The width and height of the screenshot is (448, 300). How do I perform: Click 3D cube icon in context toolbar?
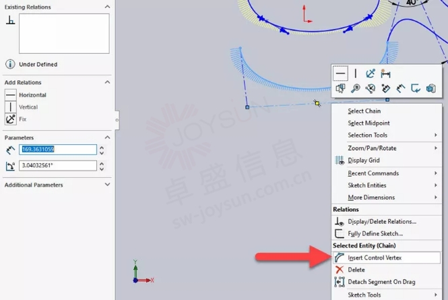[430, 88]
